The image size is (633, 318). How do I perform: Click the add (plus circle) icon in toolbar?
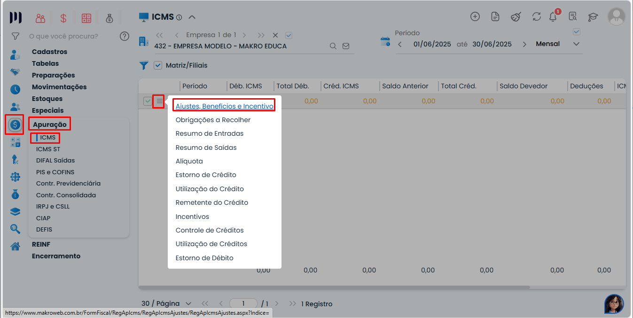coord(475,16)
